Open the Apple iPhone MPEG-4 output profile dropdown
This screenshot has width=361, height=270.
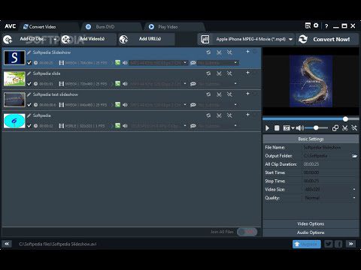click(247, 39)
